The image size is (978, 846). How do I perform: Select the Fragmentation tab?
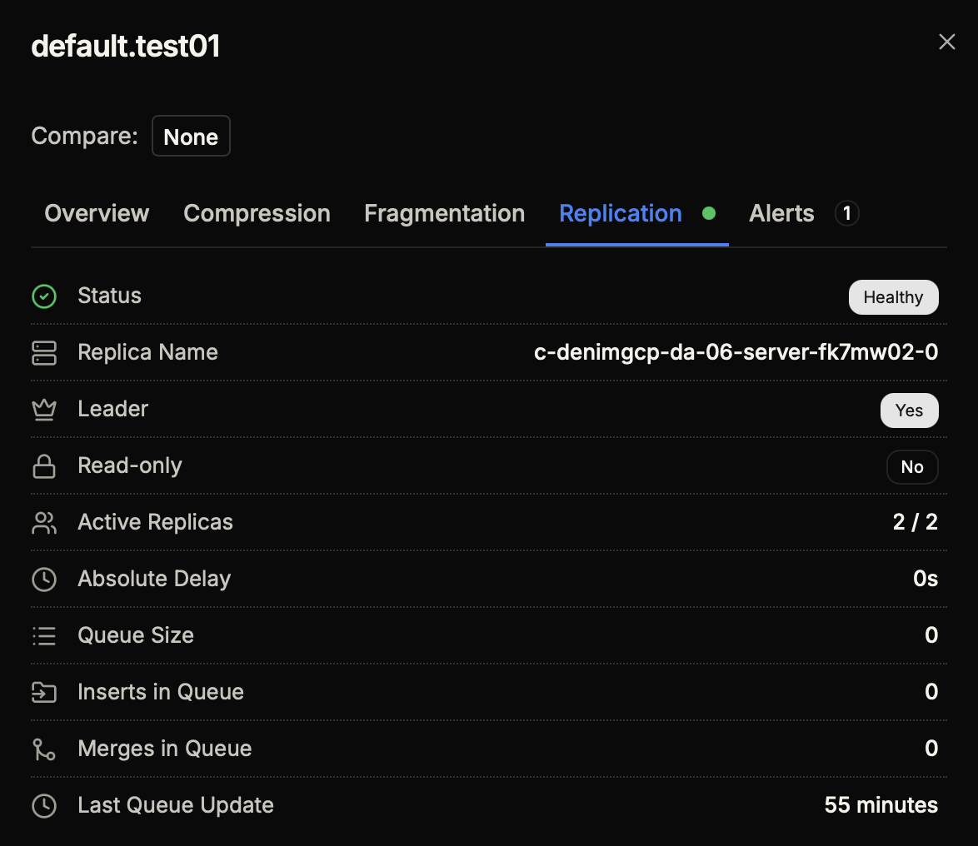click(444, 214)
